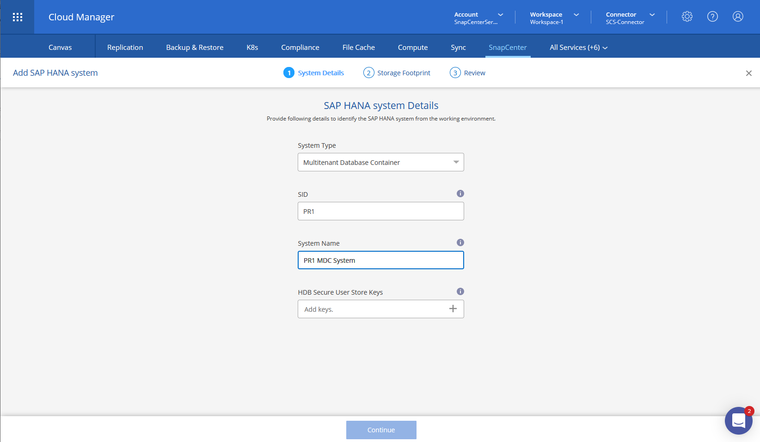Jump to Storage Footprint step

(397, 73)
